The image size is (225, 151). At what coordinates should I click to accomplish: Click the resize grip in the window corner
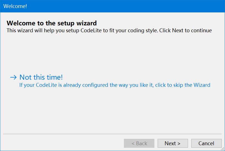tap(223, 149)
